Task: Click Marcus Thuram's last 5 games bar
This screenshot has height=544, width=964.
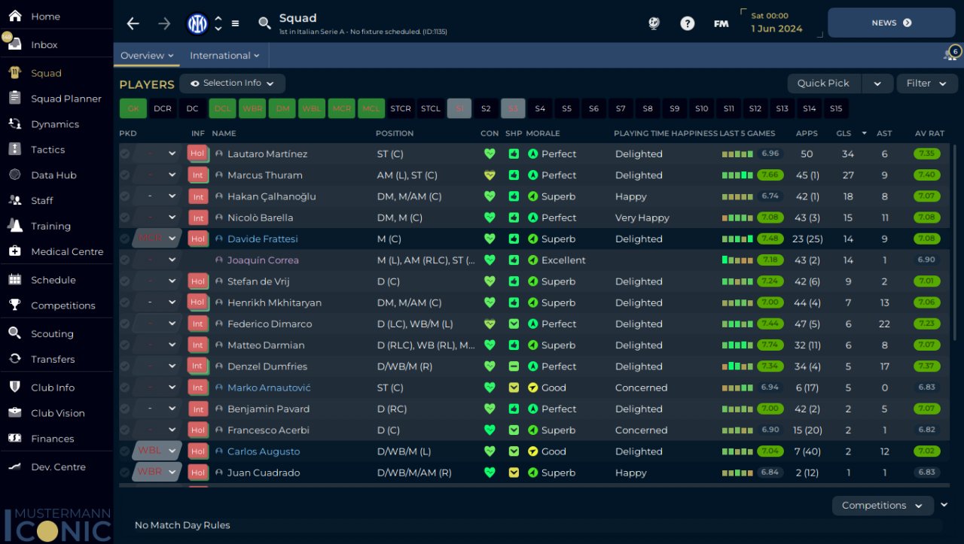Action: pyautogui.click(x=737, y=175)
